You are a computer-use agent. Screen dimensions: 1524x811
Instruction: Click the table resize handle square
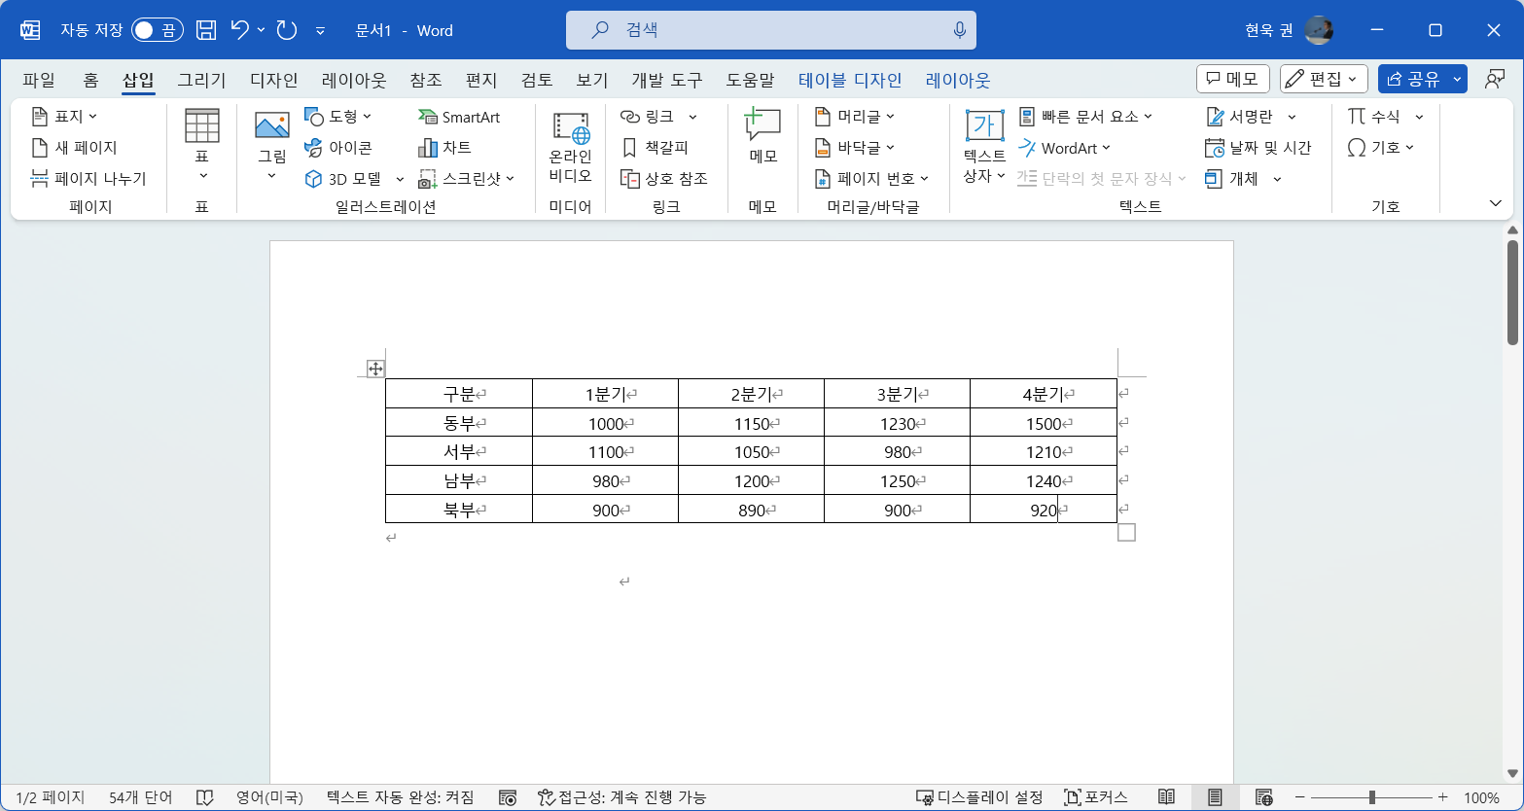[1126, 532]
